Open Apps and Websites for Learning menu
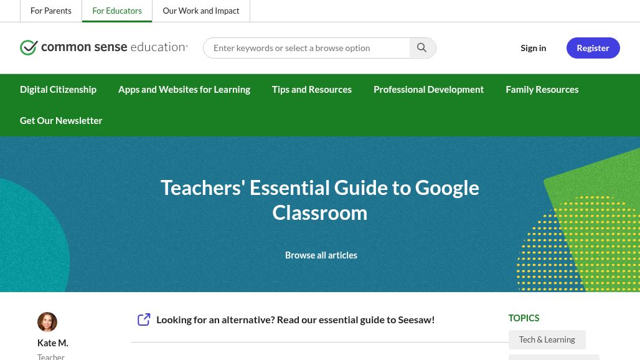The width and height of the screenshot is (640, 360). pos(184,90)
